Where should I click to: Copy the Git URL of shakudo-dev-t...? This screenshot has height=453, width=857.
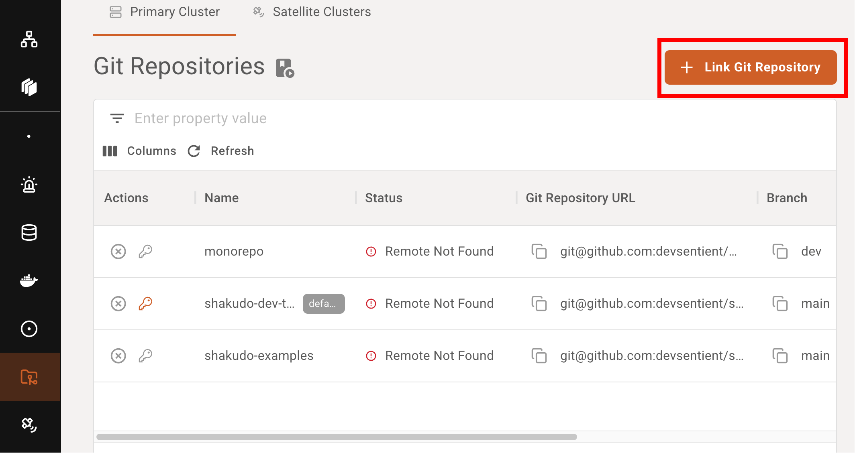click(539, 304)
